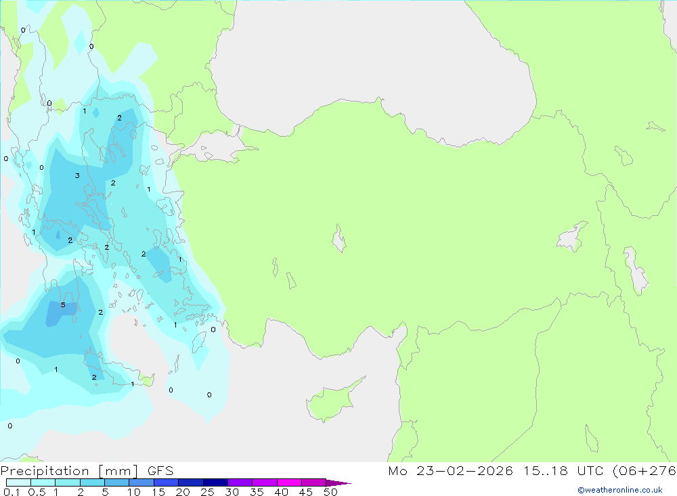Click the '50' legend scale label
677x496 pixels.
330,492
